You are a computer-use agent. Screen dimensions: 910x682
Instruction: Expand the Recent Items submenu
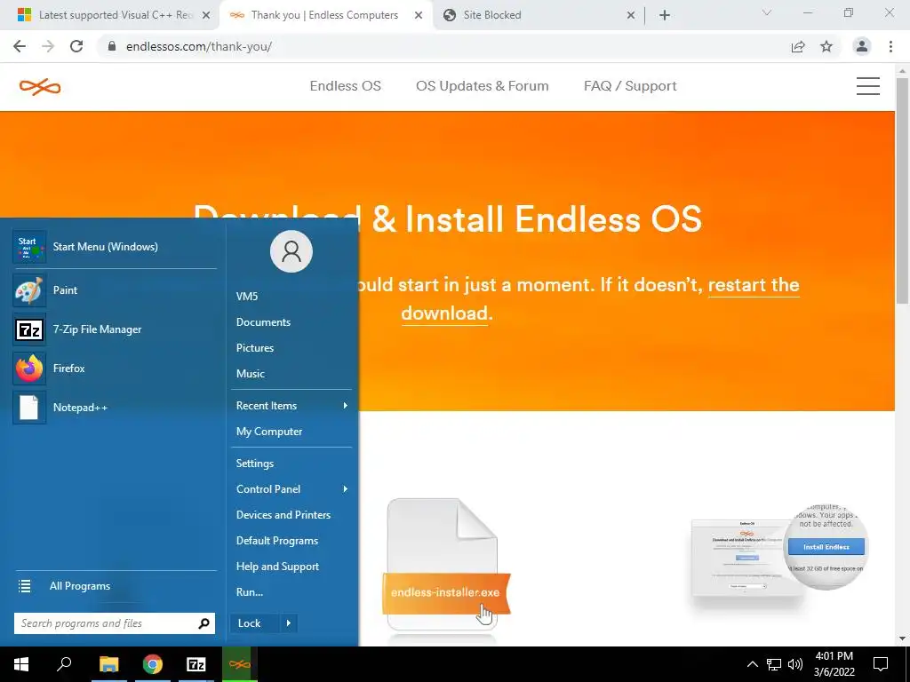pos(291,405)
